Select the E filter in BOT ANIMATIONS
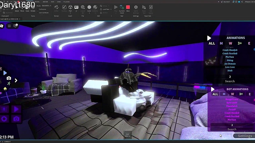 coord(250,94)
